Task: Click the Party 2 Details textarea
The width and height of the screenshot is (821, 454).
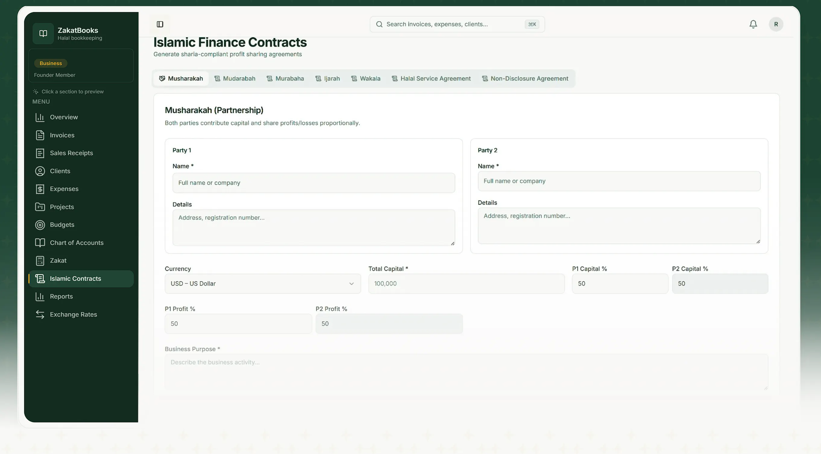Action: point(619,226)
